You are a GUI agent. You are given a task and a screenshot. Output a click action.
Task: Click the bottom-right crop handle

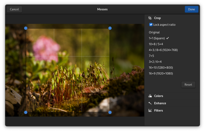point(110,112)
